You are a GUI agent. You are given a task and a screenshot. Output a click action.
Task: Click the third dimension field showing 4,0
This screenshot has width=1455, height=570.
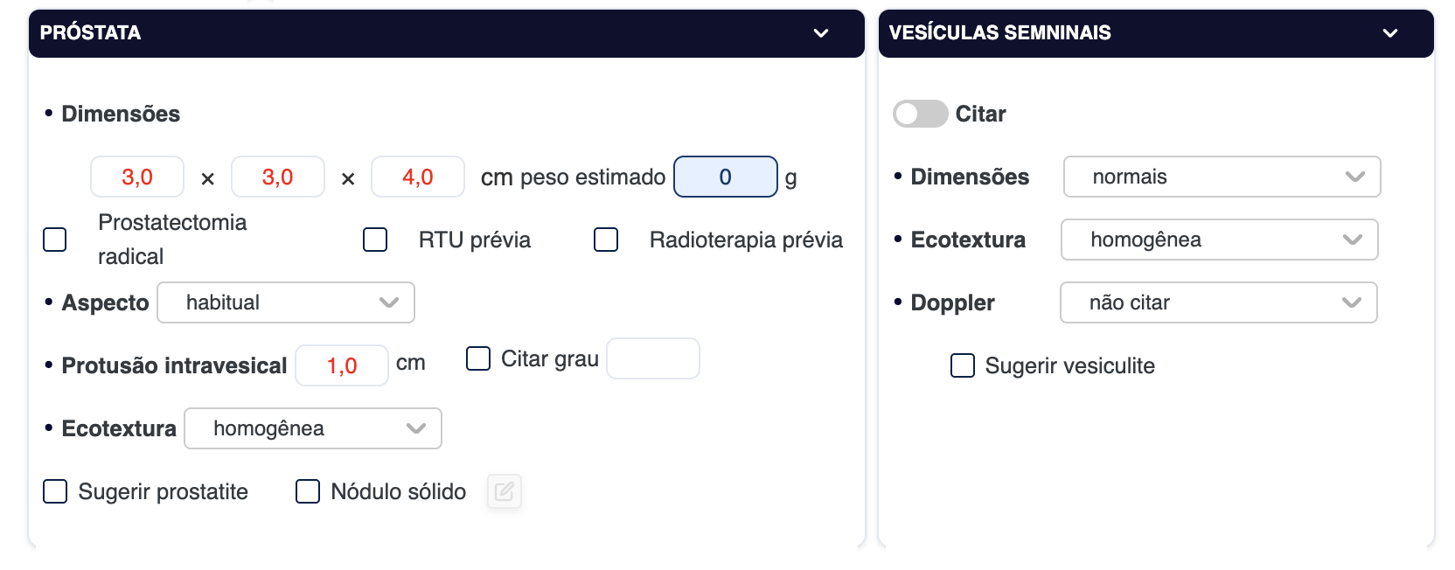click(418, 177)
